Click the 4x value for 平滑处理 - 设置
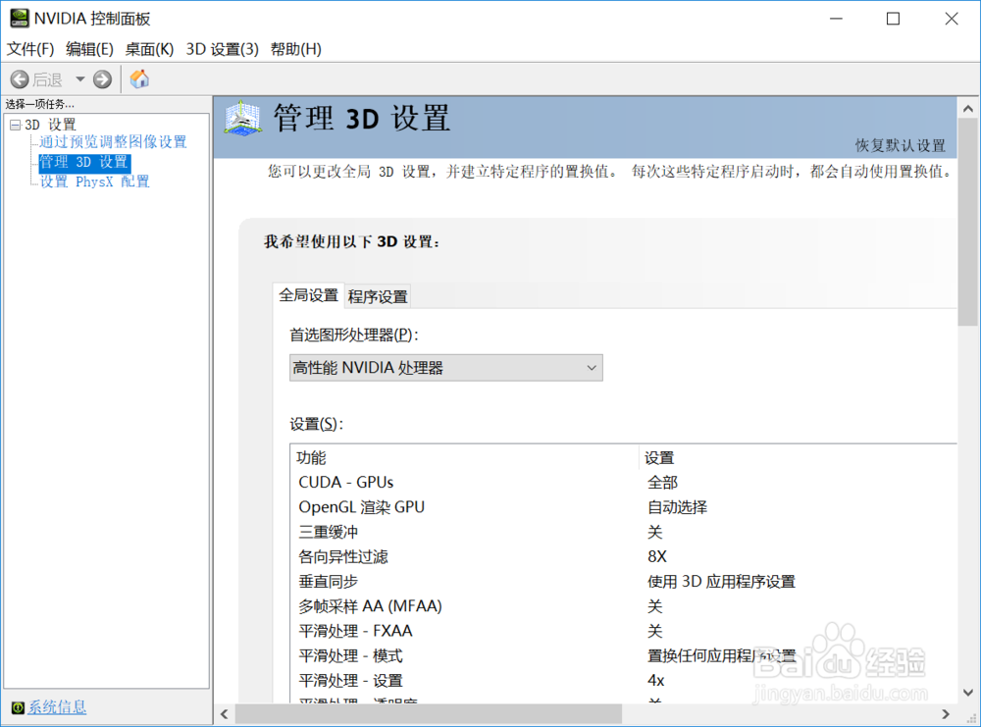Image resolution: width=981 pixels, height=727 pixels. pos(655,681)
